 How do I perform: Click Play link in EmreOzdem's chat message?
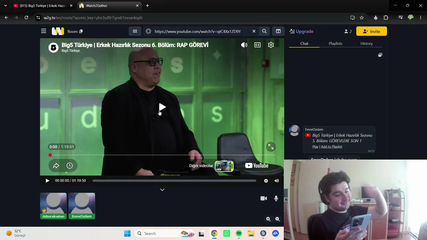[x=315, y=147]
